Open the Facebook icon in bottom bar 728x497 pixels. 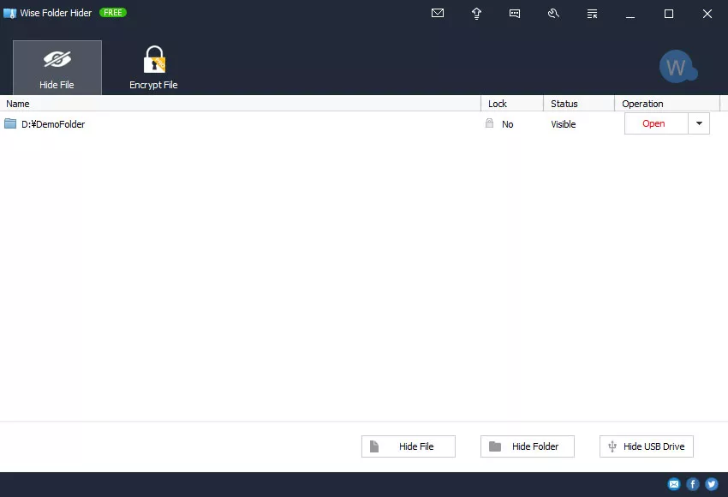[x=693, y=484]
